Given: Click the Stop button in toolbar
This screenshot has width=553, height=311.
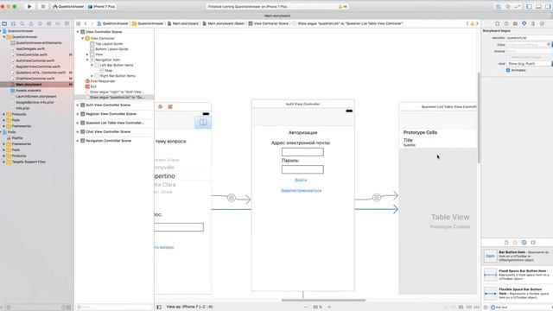Looking at the screenshot, I should [43, 6].
